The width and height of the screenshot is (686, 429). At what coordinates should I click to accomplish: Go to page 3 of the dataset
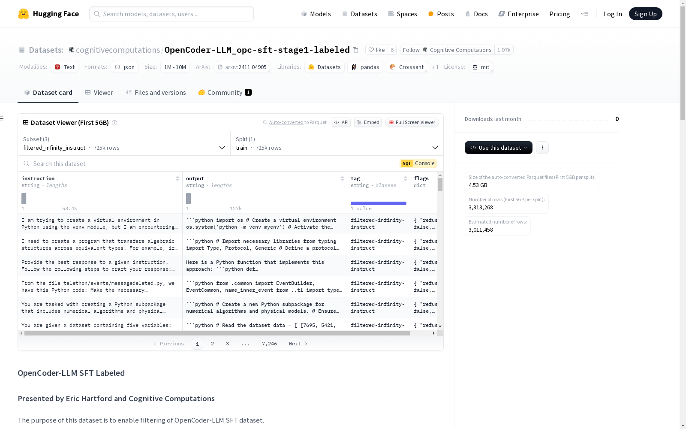[x=227, y=344]
